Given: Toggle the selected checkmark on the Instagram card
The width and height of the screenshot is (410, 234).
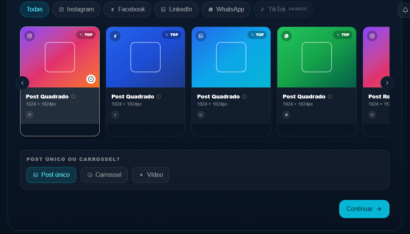Looking at the screenshot, I should tap(91, 79).
